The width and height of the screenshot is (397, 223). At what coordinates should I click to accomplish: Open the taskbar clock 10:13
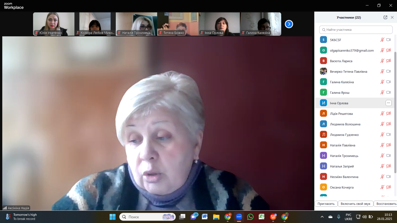click(x=385, y=217)
